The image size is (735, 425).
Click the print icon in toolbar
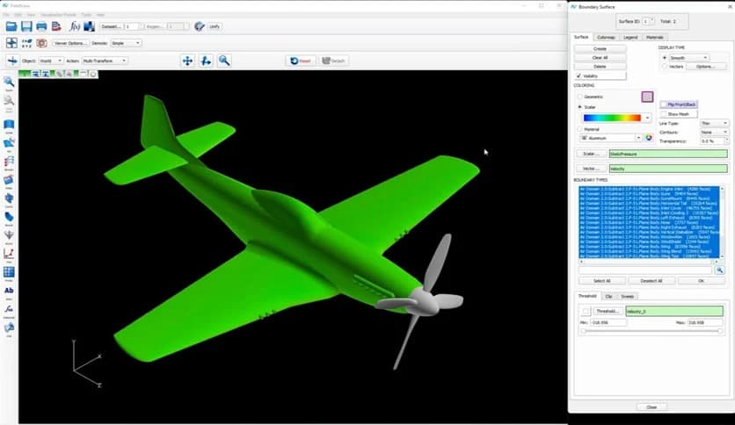41,26
